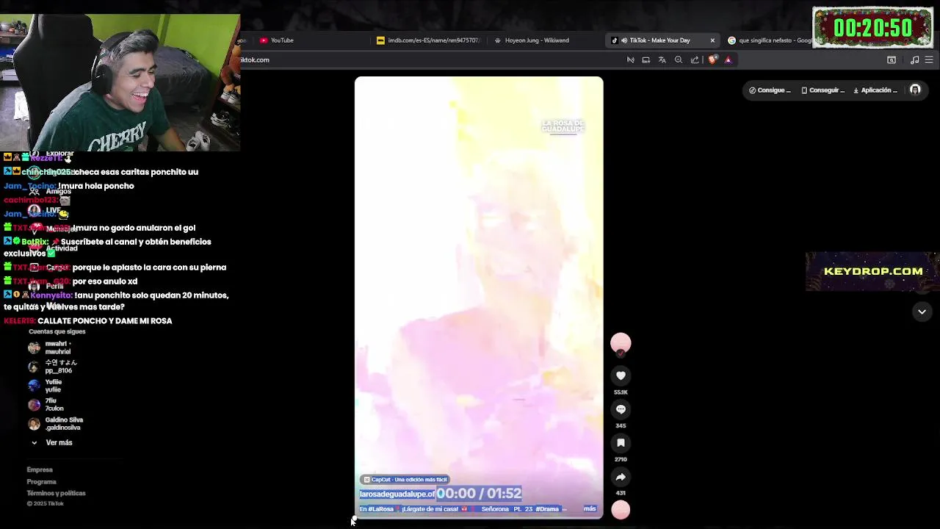Click the 'Conseguir ...' app button
940x529 pixels.
[822, 90]
